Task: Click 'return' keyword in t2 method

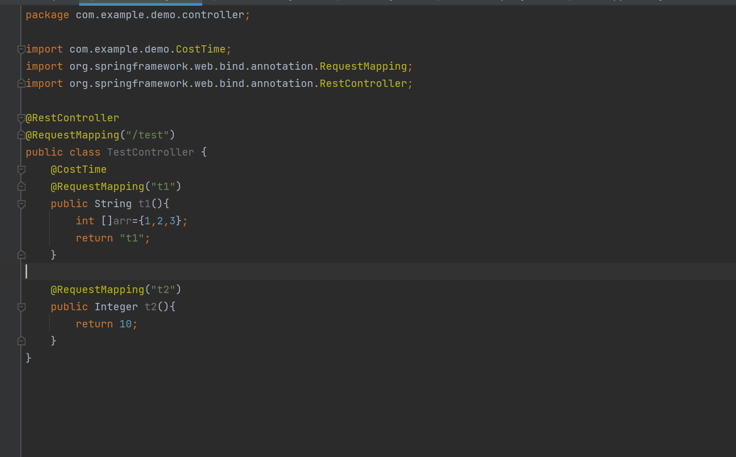Action: [94, 324]
